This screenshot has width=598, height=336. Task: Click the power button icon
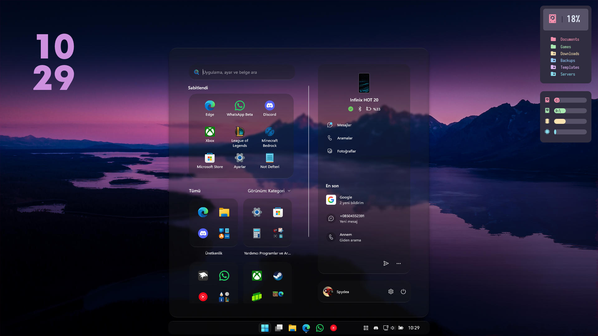pos(403,292)
